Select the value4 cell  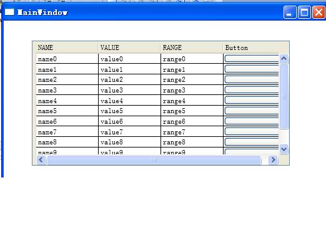pos(129,101)
